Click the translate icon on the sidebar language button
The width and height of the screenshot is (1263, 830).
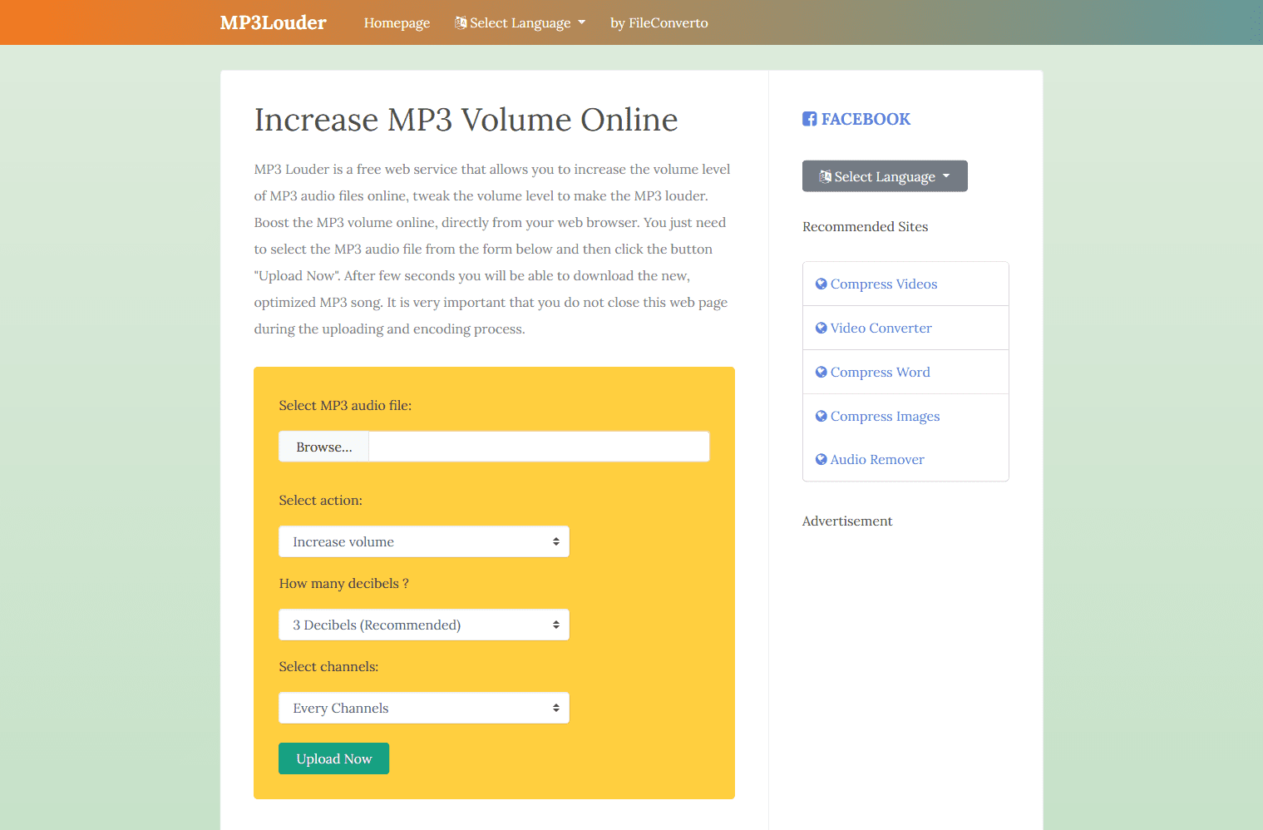click(826, 175)
